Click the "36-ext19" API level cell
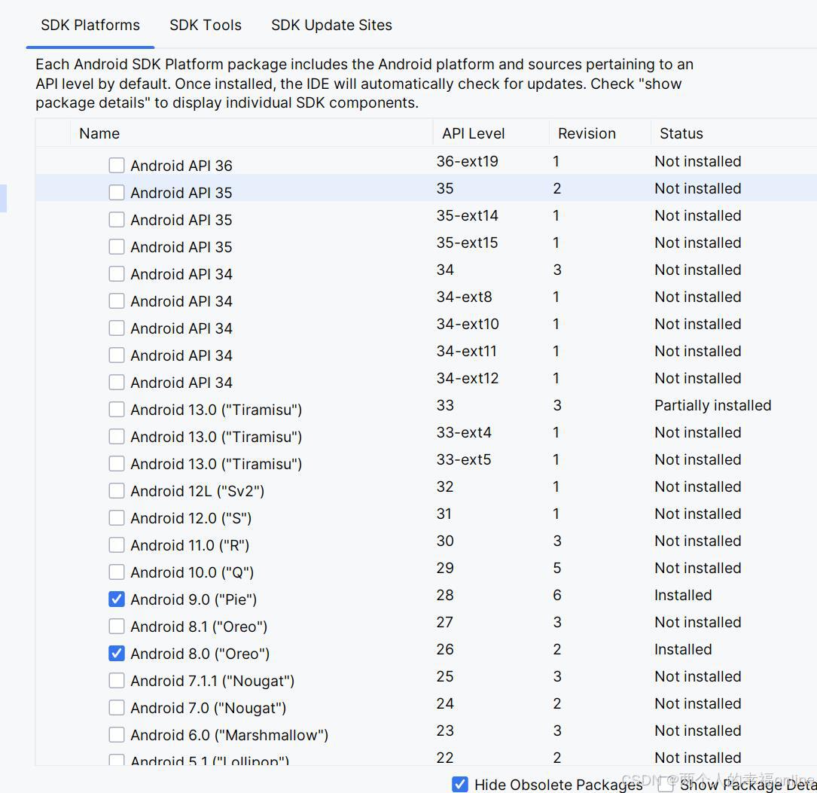 pyautogui.click(x=468, y=161)
